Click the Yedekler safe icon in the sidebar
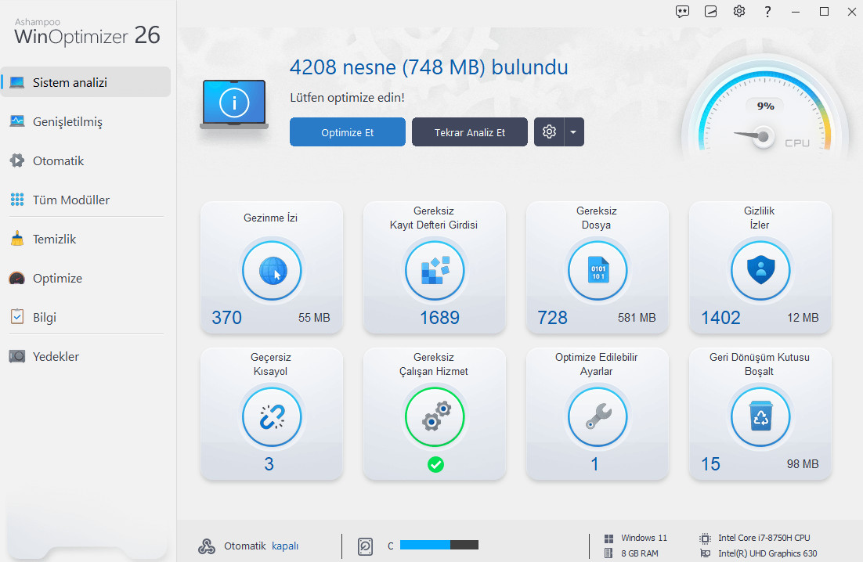 (17, 356)
